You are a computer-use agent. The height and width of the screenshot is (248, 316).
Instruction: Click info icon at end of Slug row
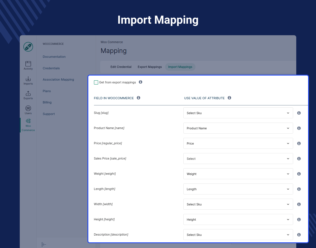[x=299, y=113]
